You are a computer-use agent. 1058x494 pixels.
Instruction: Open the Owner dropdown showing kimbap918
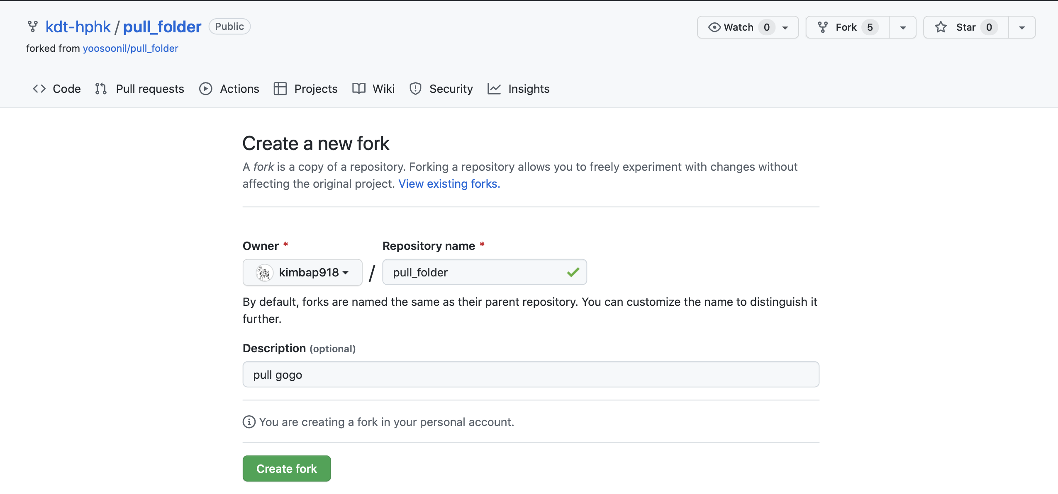pos(302,272)
